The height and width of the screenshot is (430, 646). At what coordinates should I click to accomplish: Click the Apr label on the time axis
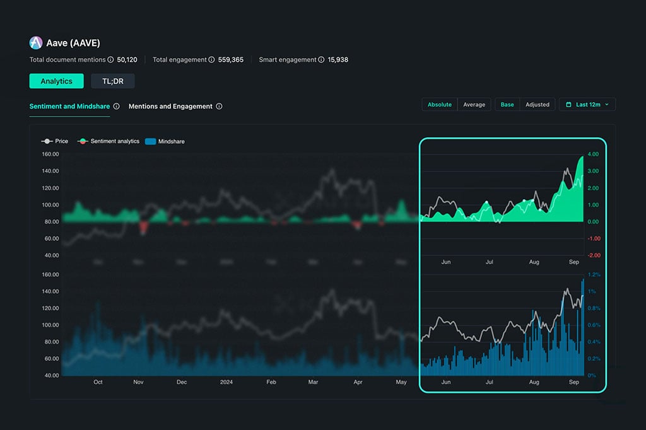pos(358,382)
